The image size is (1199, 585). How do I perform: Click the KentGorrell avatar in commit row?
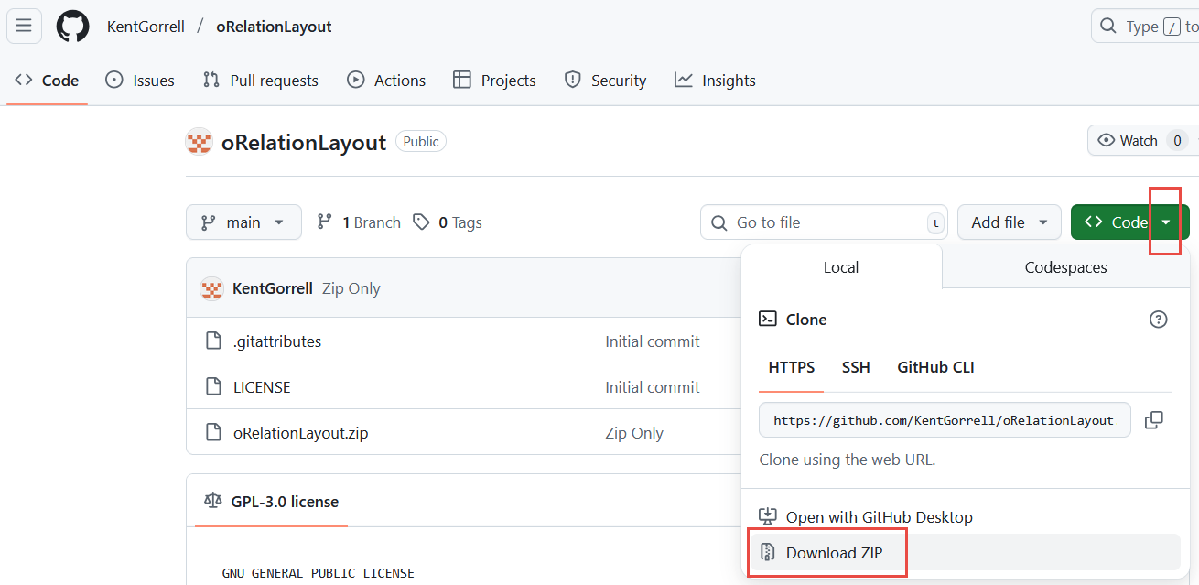[211, 288]
